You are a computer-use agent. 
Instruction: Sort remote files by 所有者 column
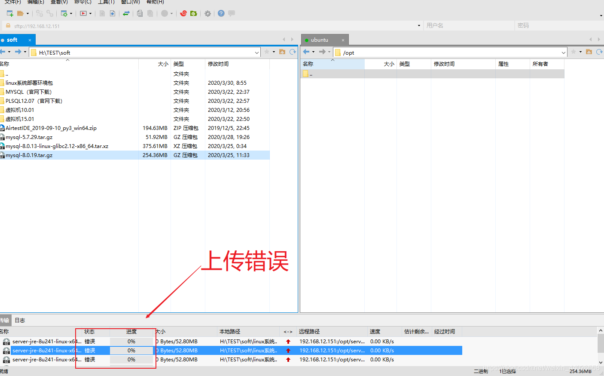[547, 64]
